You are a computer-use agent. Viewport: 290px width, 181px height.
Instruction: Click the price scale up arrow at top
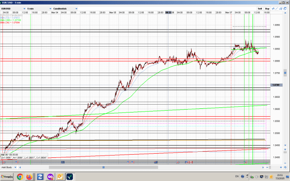point(285,13)
